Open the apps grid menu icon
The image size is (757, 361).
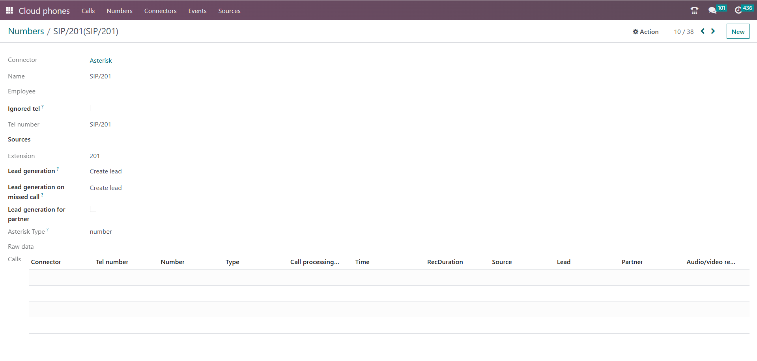coord(9,10)
